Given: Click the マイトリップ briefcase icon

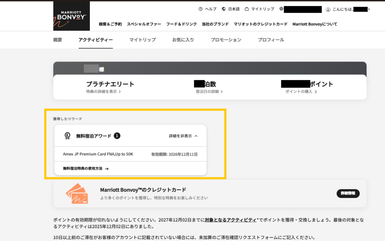Looking at the screenshot, I should (x=247, y=9).
